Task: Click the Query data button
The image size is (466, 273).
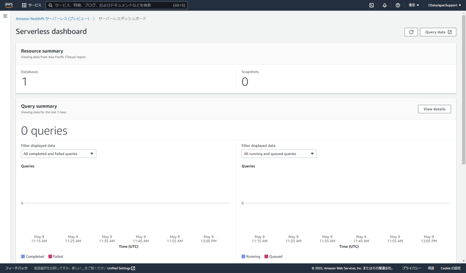Action: 438,32
